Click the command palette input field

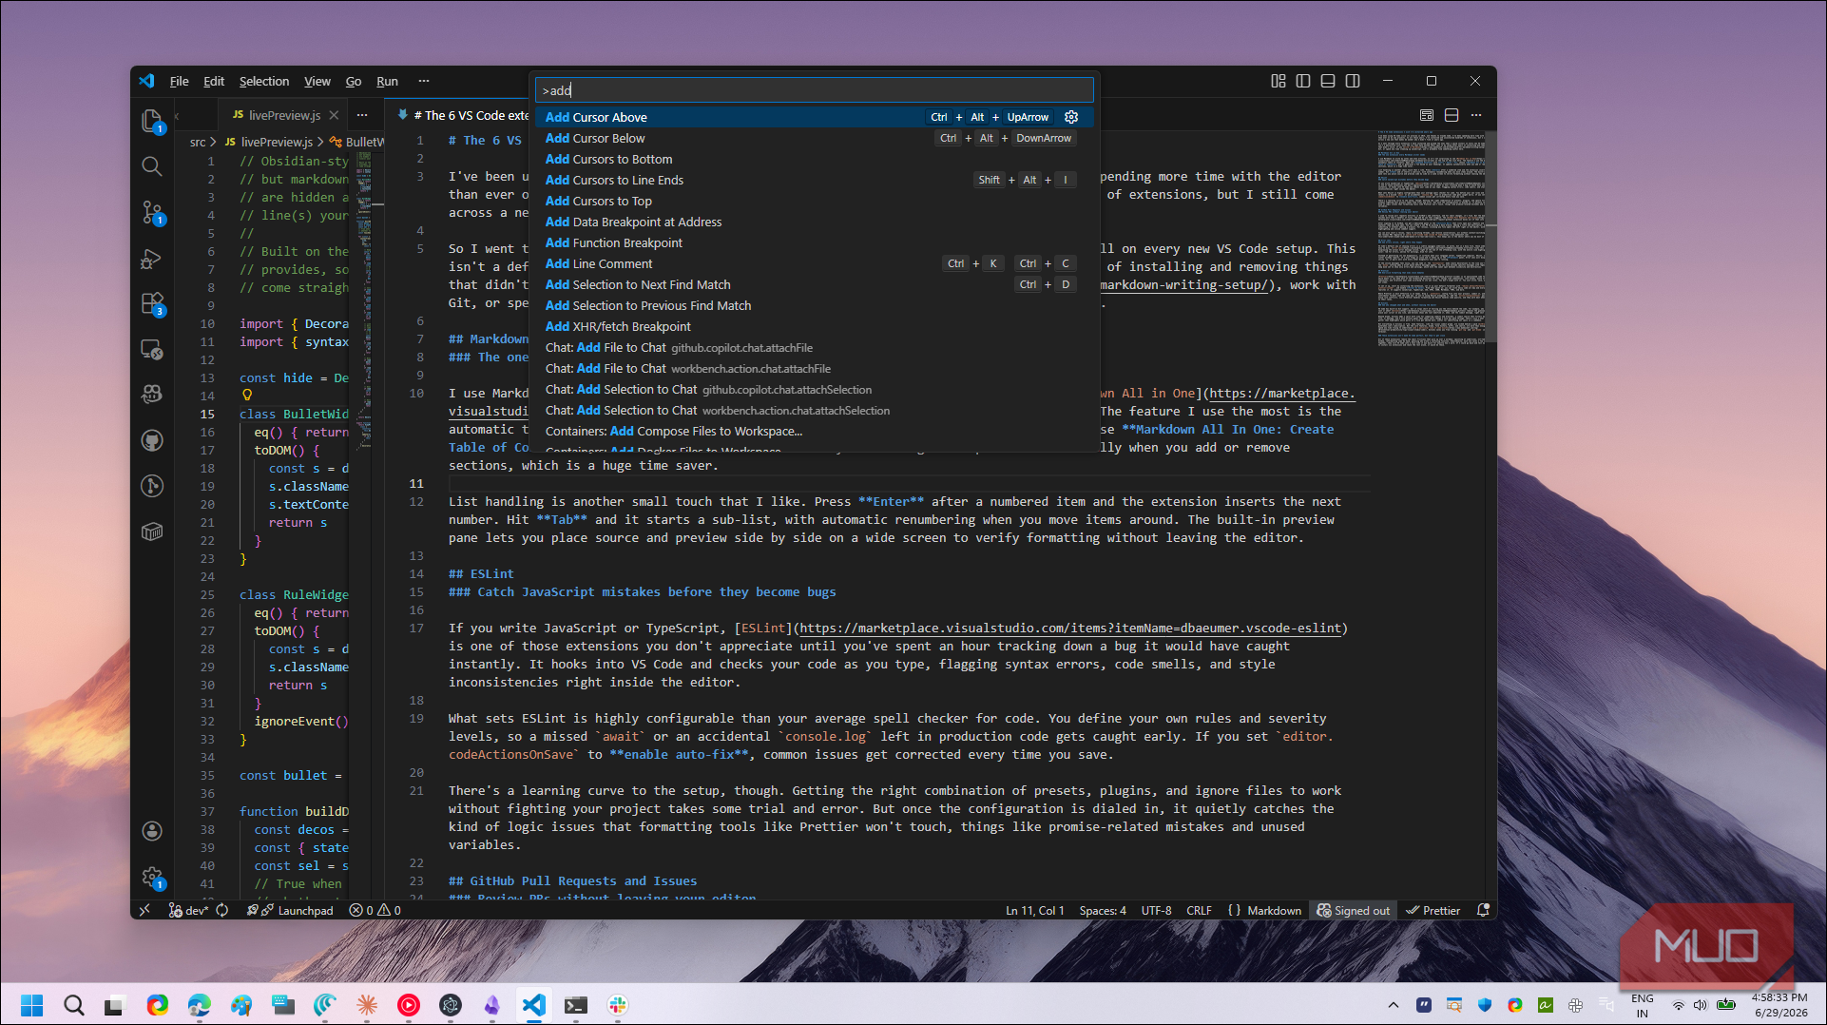[x=815, y=90]
